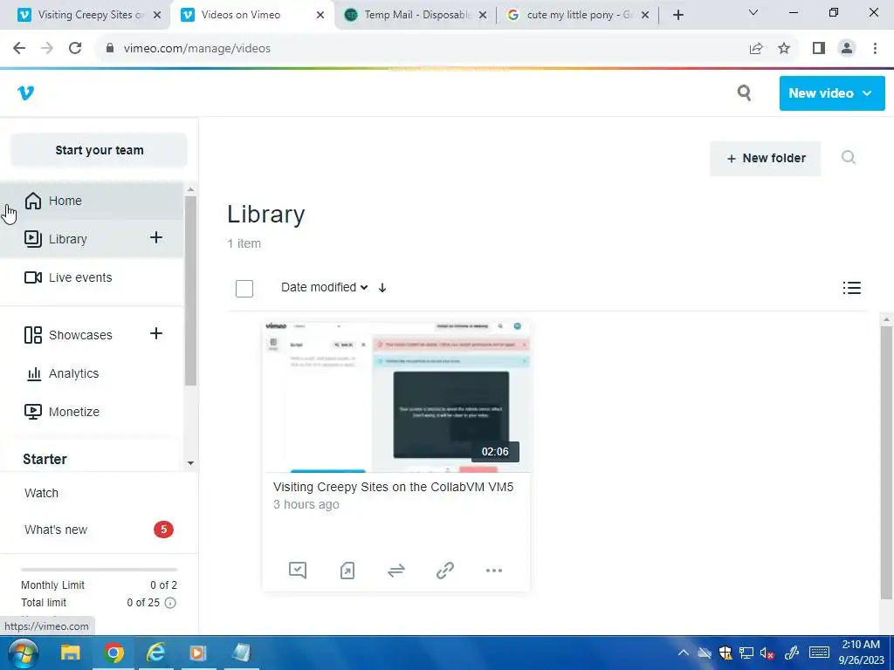The height and width of the screenshot is (670, 894).
Task: Click the review comment icon on video card
Action: tap(298, 570)
